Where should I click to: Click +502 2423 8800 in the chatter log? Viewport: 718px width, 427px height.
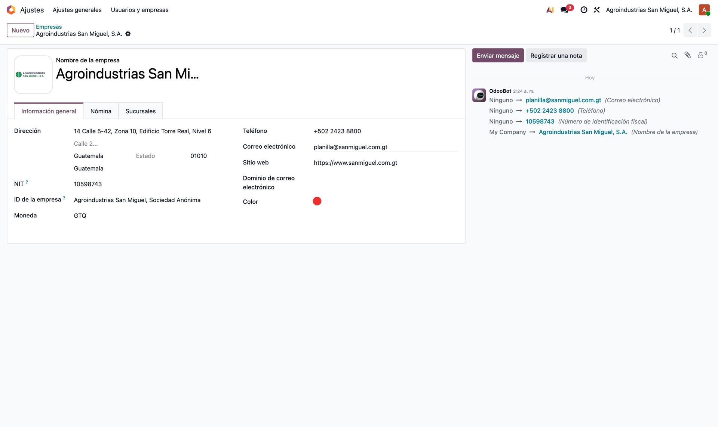coord(549,111)
